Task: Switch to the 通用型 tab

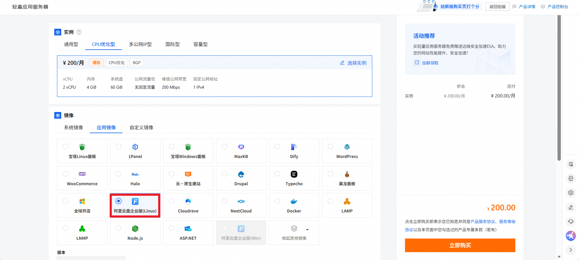Action: coord(71,44)
